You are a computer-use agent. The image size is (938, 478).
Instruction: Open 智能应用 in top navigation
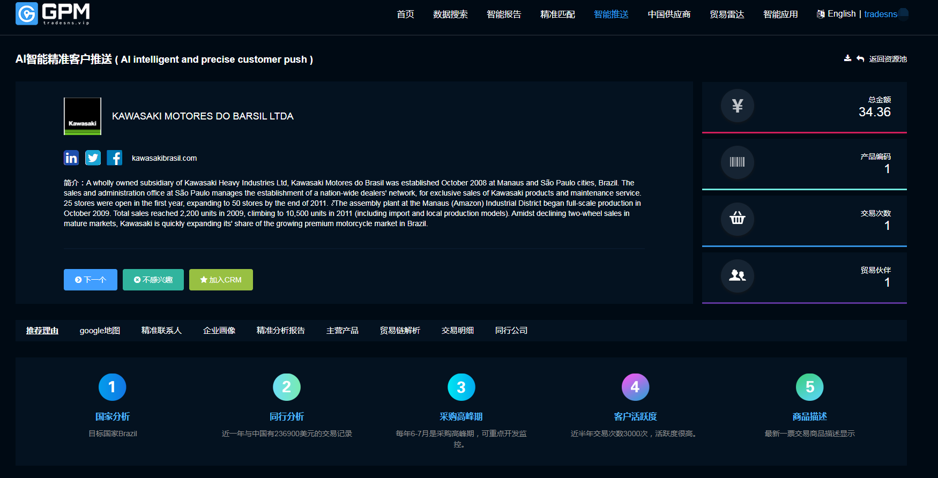(x=780, y=14)
